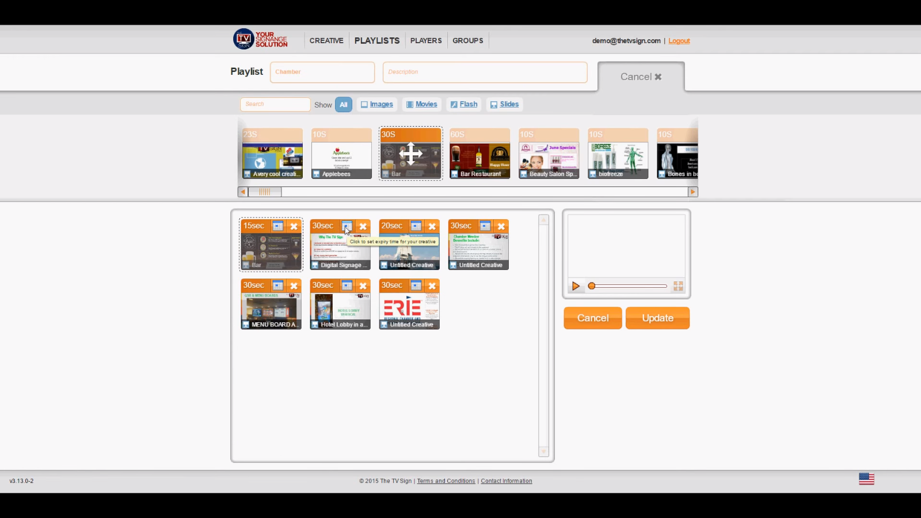Click the X to remove the Bar item
Viewport: 921px width, 518px height.
click(x=294, y=226)
